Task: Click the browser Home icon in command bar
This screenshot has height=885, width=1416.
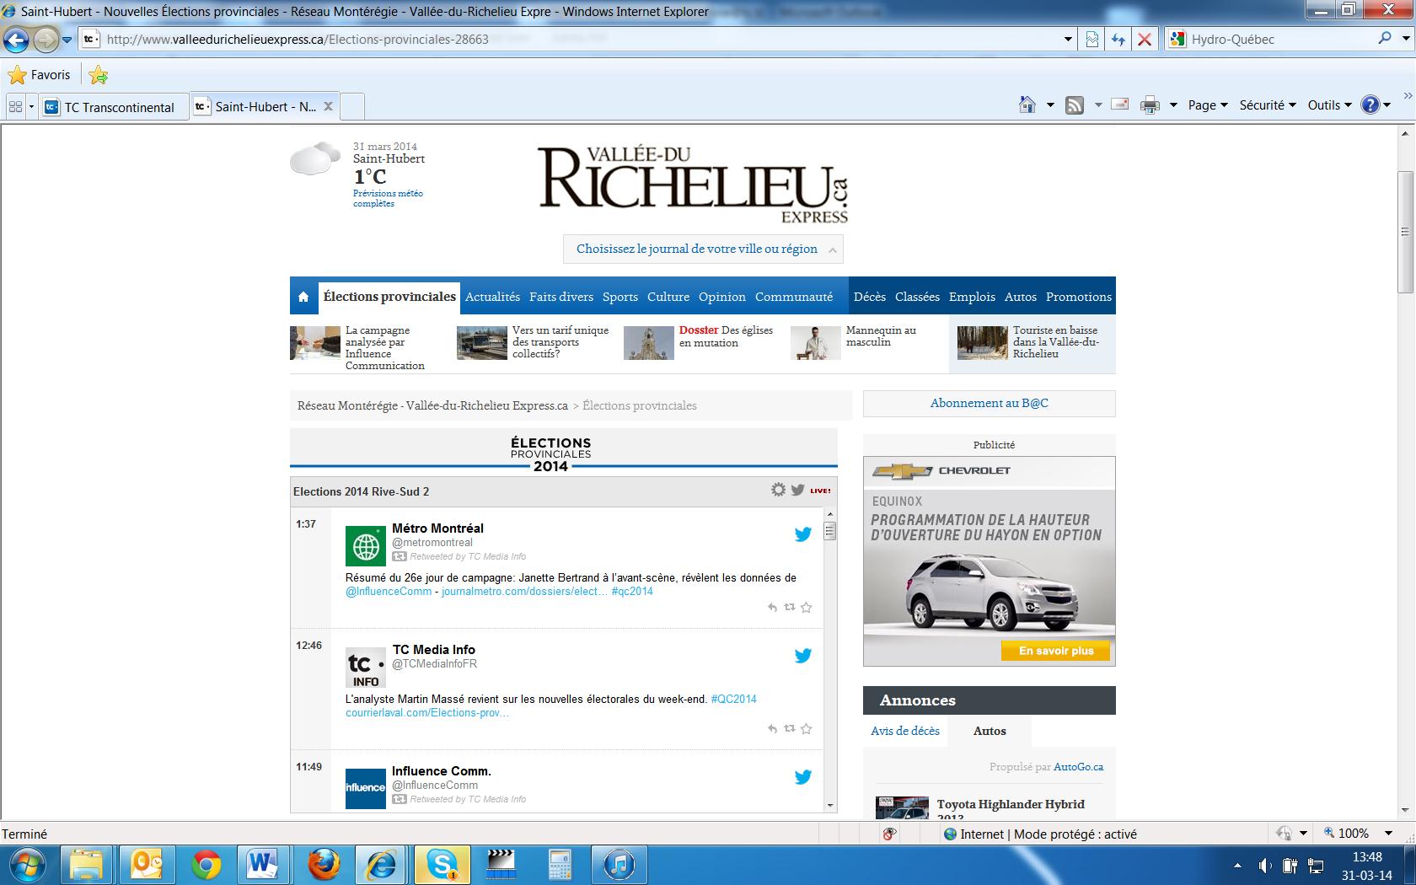Action: coord(1027,105)
